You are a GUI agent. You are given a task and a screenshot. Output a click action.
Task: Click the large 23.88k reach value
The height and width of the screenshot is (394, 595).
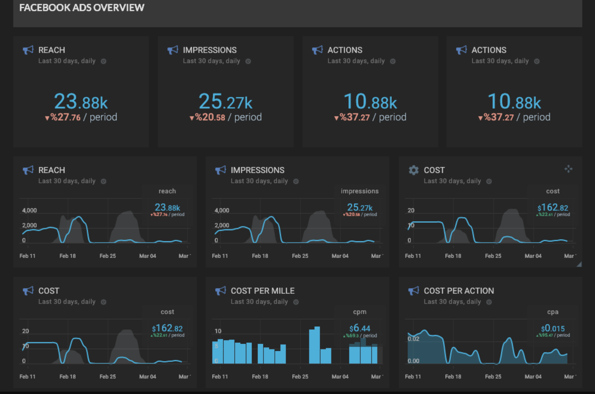[81, 101]
